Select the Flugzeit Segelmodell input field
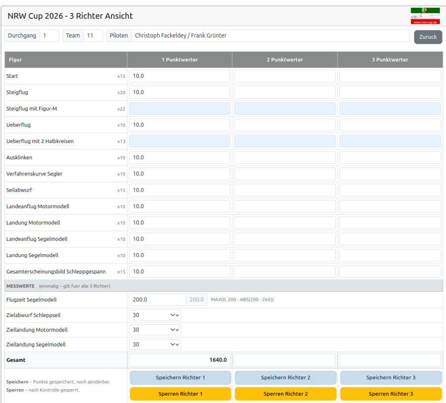 [158, 300]
